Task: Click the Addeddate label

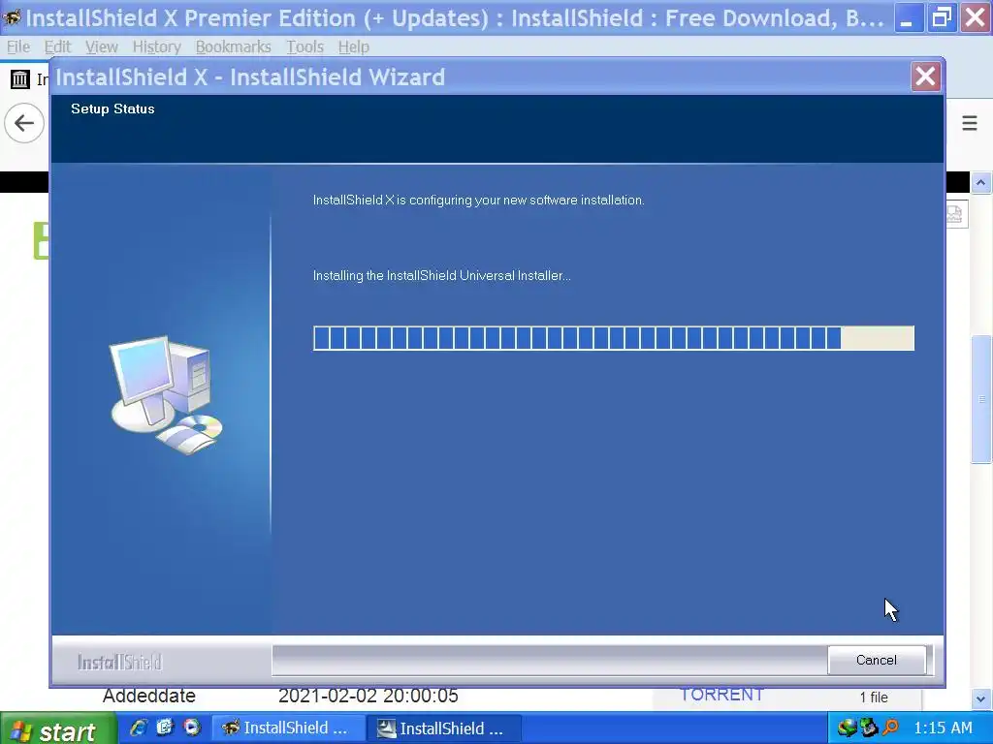Action: coord(148,696)
